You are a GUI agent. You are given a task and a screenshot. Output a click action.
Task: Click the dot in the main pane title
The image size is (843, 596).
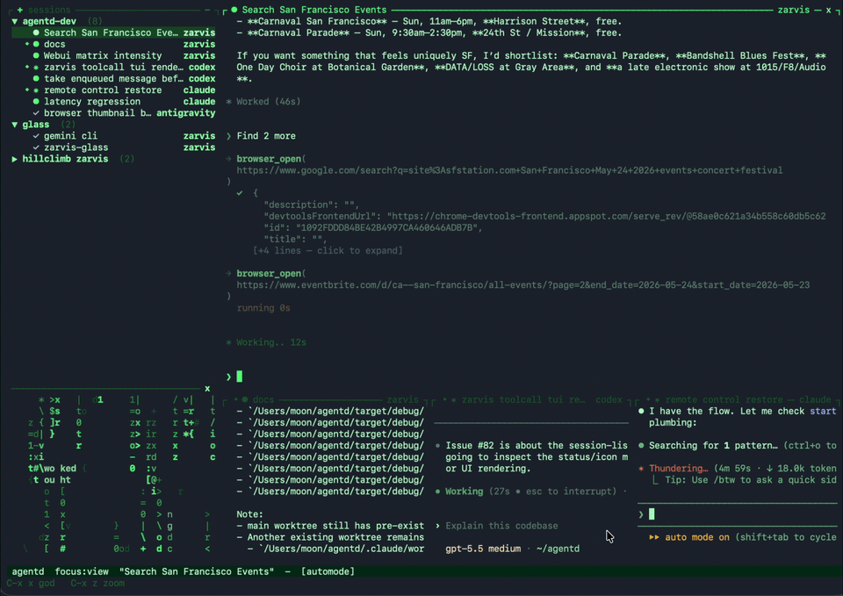pos(234,10)
